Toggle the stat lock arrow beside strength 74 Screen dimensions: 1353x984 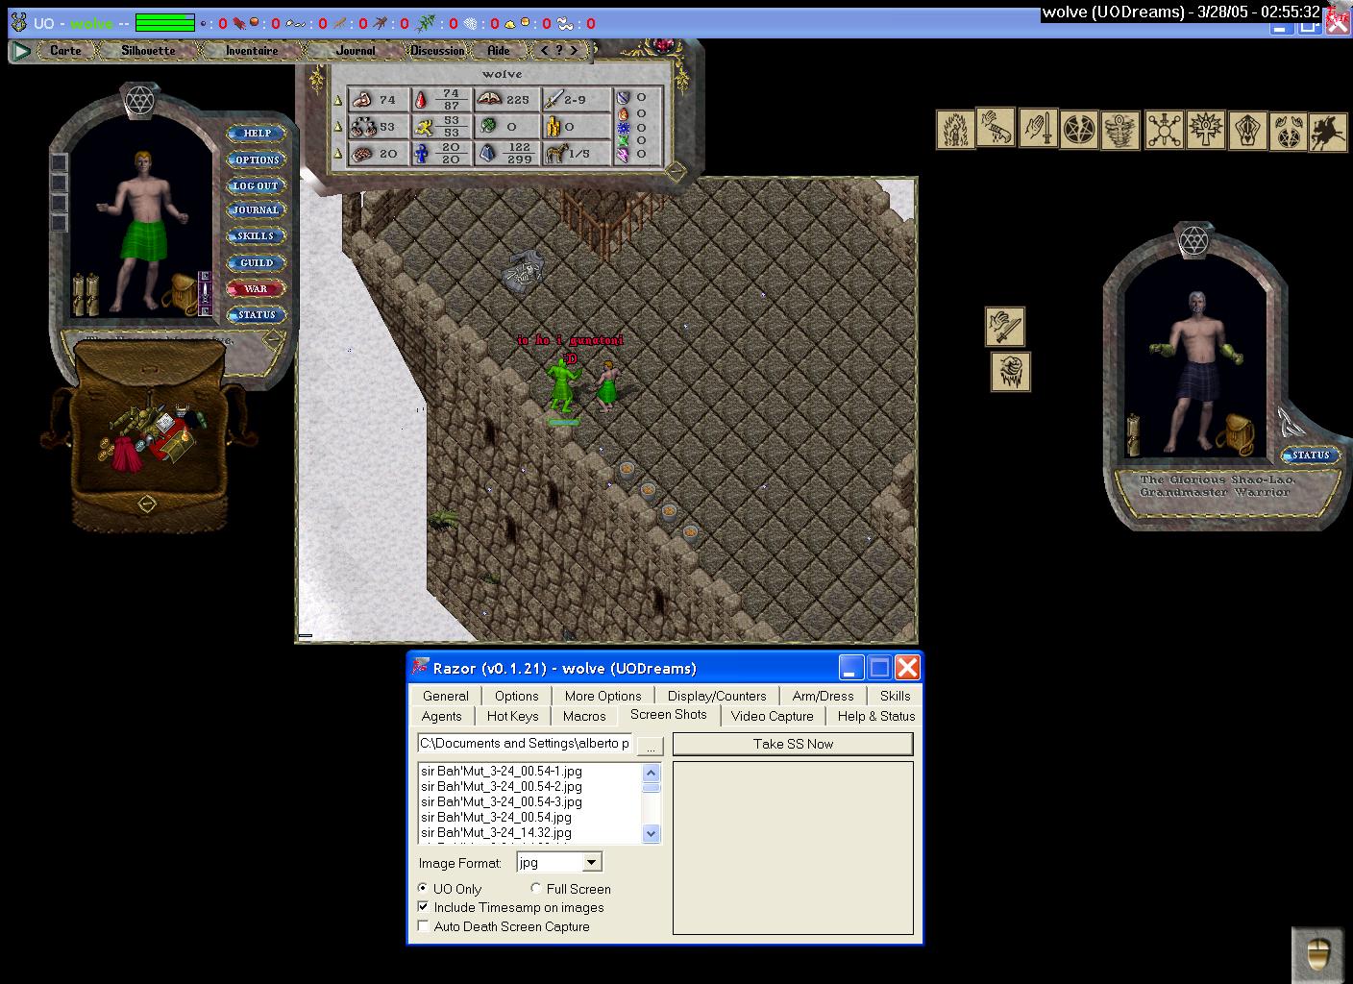click(338, 100)
